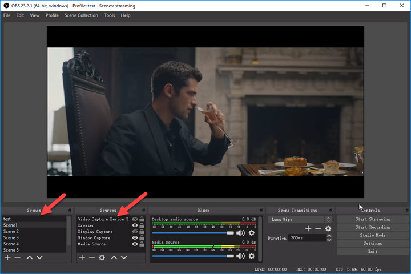This screenshot has height=274, width=411.
Task: Move the selected scene up
Action: pyautogui.click(x=29, y=257)
